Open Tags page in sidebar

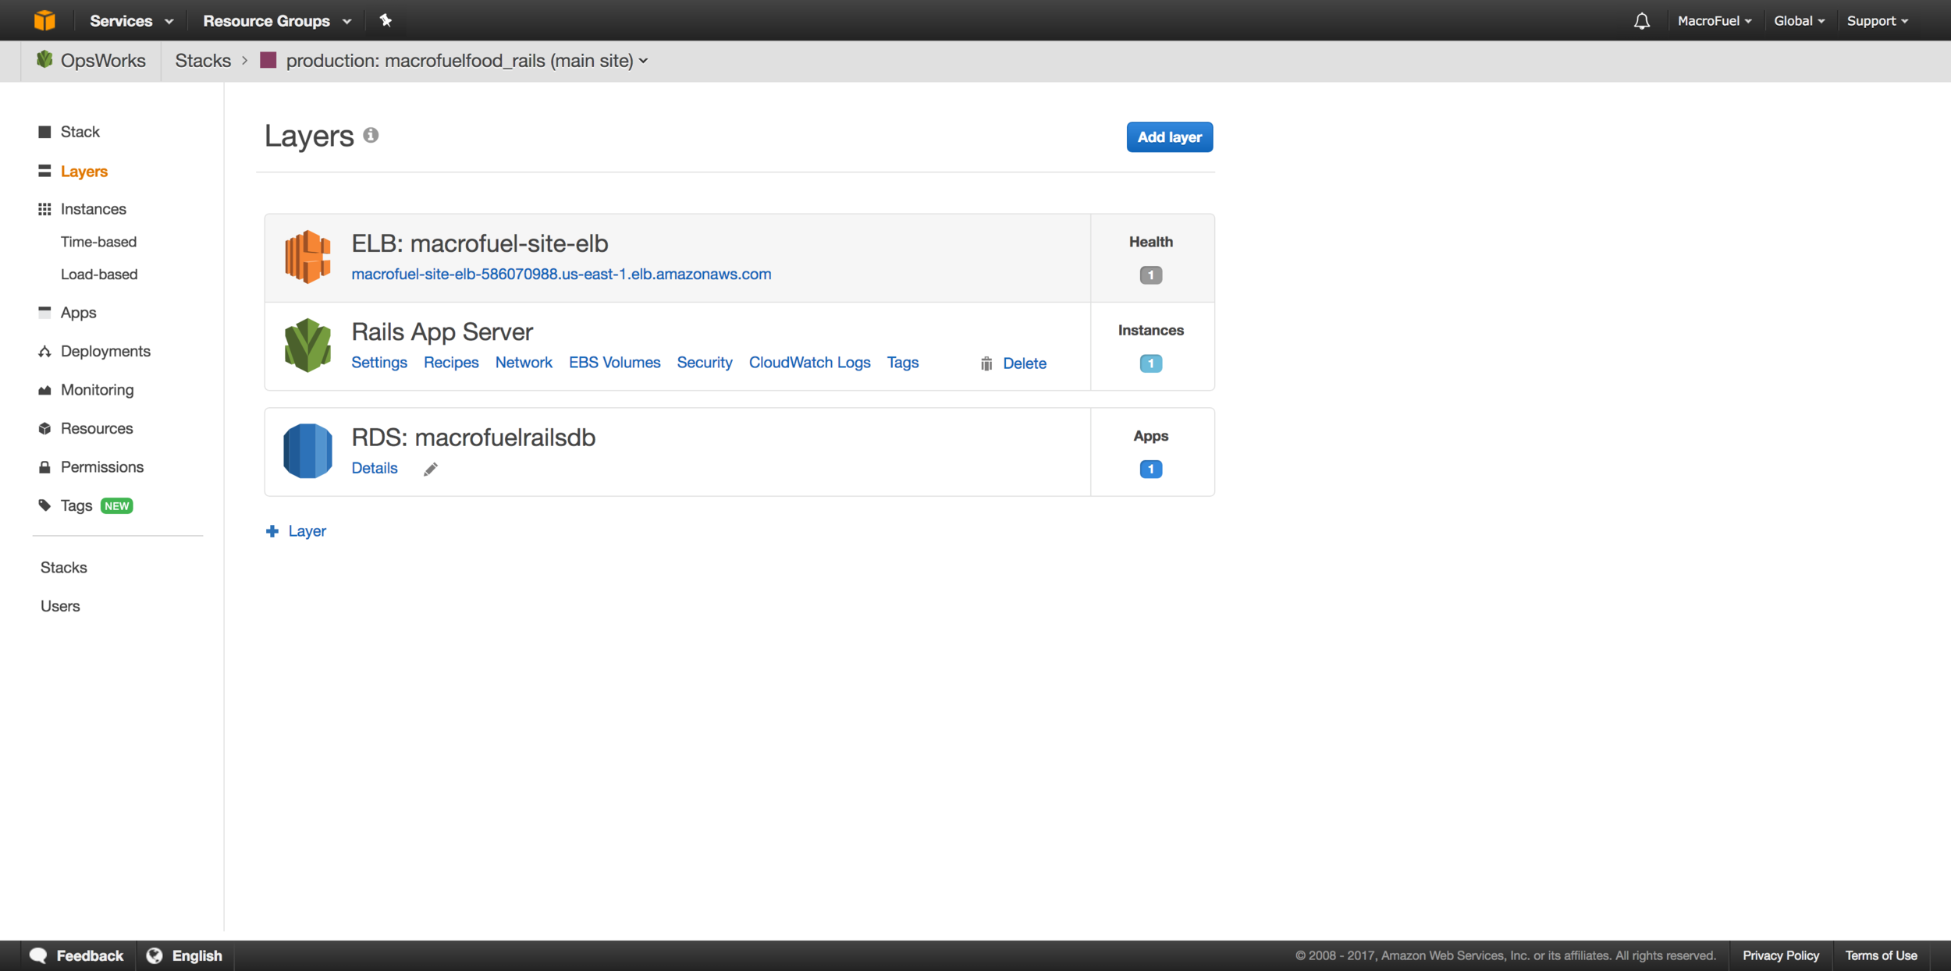click(x=76, y=505)
